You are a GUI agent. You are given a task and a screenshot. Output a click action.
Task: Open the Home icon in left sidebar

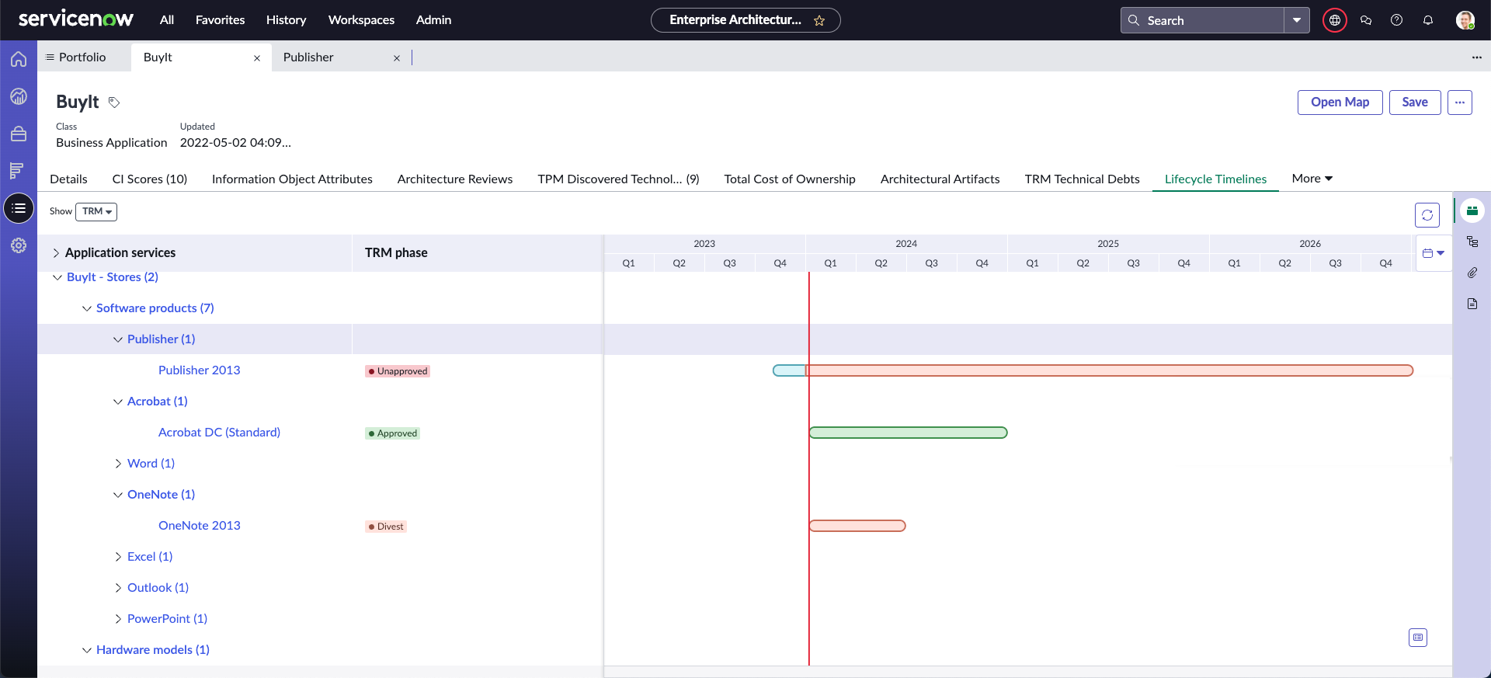pos(19,59)
